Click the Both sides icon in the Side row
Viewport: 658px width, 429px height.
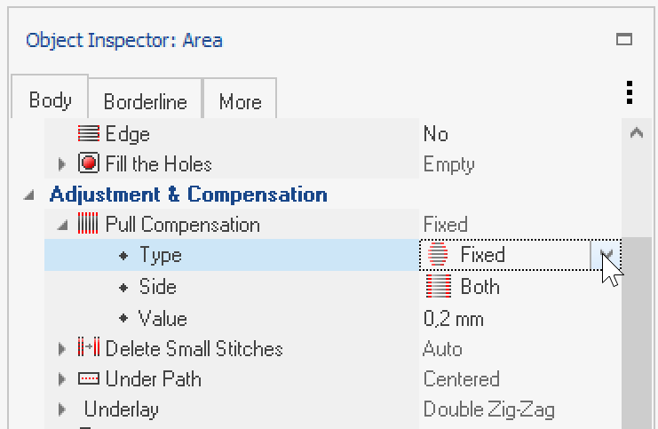coord(439,286)
